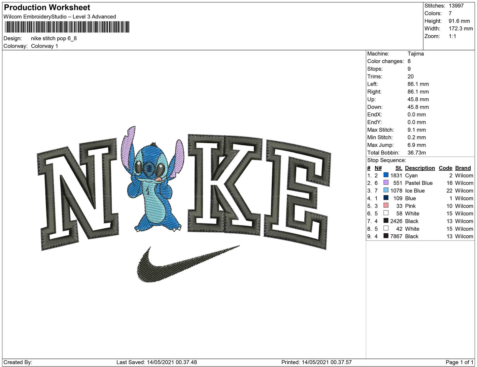477x367 pixels.
Task: Click the Min Stitch value "0.2 mm"
Action: click(417, 137)
